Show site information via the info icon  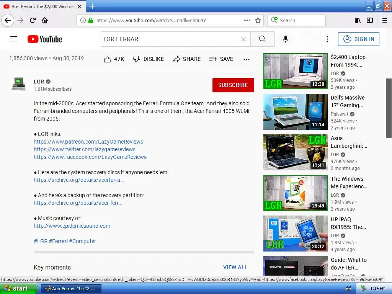click(83, 20)
